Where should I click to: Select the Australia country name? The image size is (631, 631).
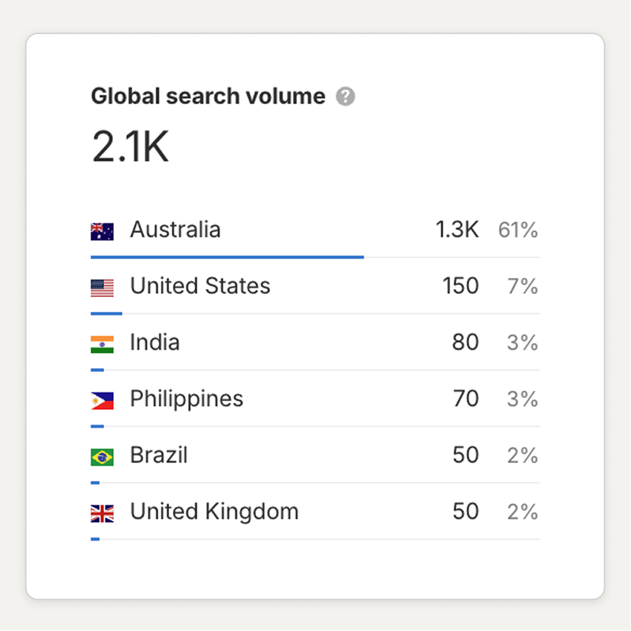point(175,230)
